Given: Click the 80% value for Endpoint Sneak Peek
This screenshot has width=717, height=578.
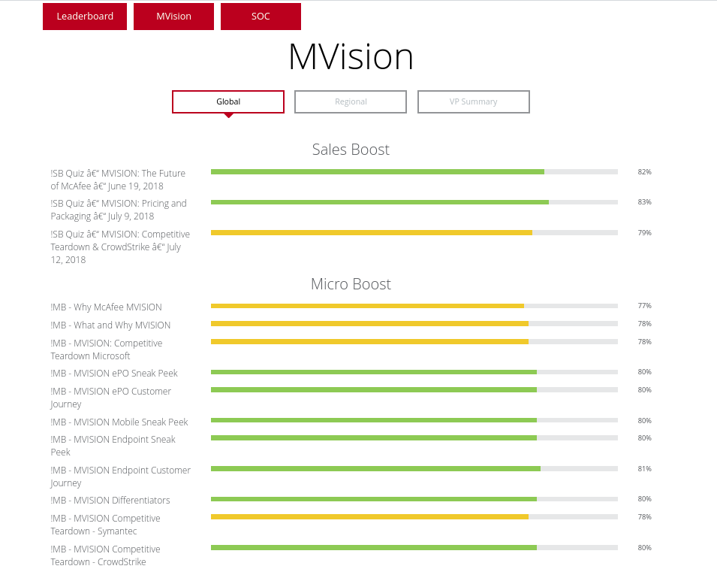Looking at the screenshot, I should click(644, 438).
